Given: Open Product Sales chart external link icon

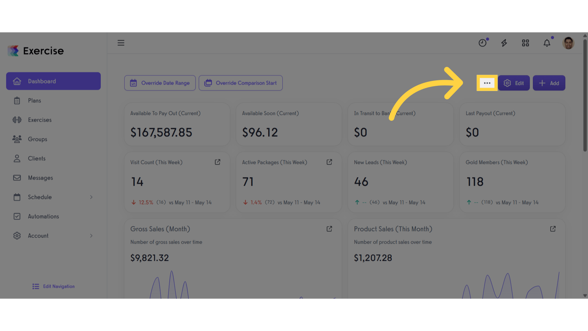Looking at the screenshot, I should pos(553,229).
